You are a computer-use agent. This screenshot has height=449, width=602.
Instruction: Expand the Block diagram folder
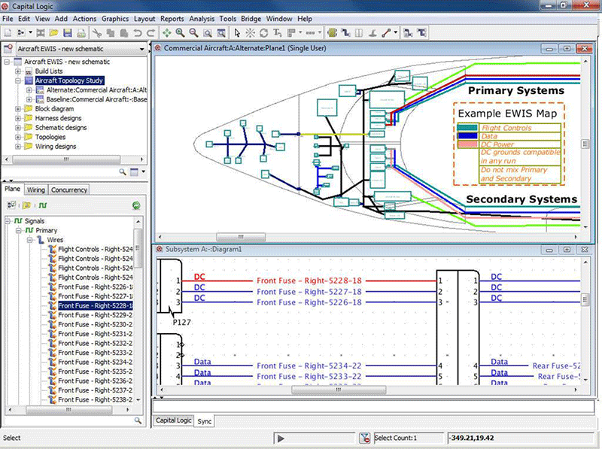tap(18, 109)
